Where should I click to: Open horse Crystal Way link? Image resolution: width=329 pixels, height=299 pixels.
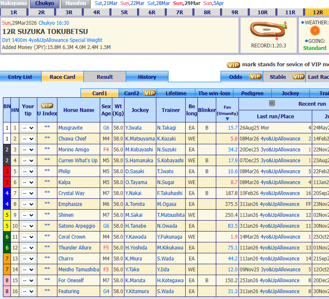pyautogui.click(x=71, y=193)
